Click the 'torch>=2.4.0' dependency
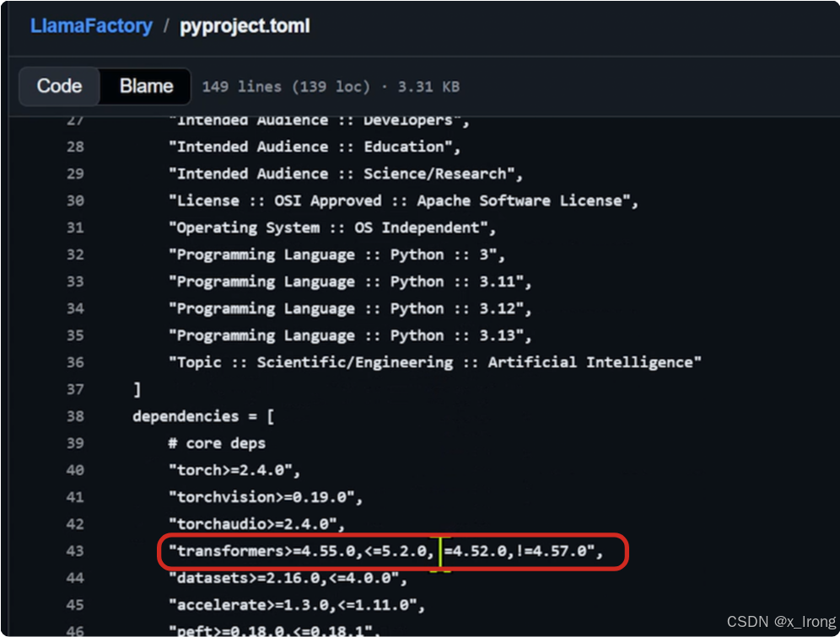840x637 pixels. click(x=234, y=470)
